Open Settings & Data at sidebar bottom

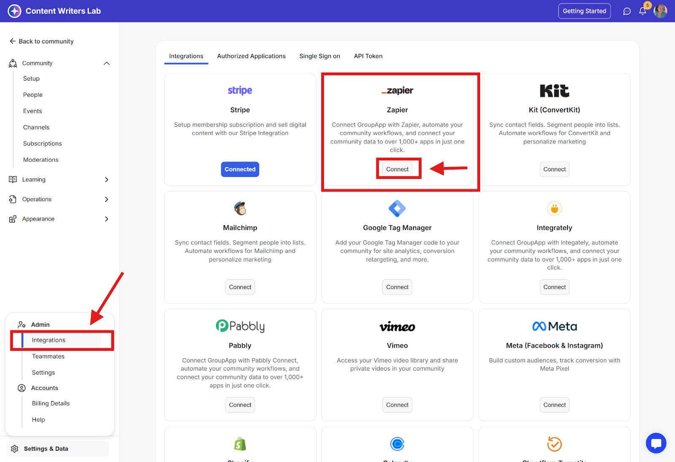(x=58, y=448)
